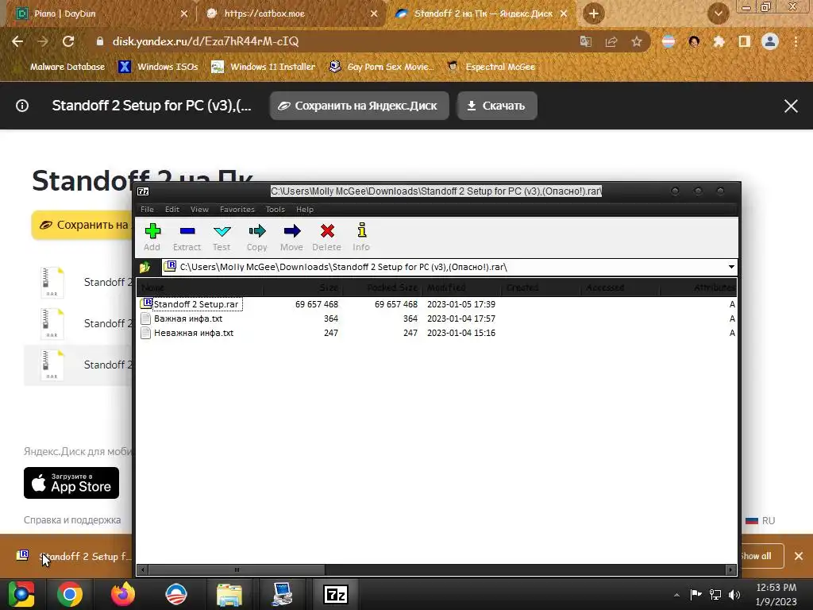Click the file info icon in header
The image size is (813, 610).
click(x=21, y=106)
